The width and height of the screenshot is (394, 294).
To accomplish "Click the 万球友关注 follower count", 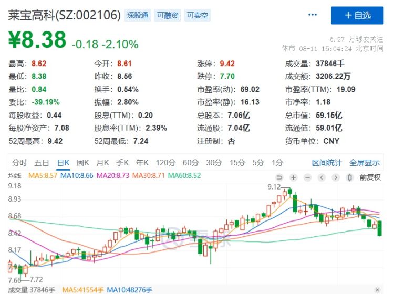I will (356, 39).
